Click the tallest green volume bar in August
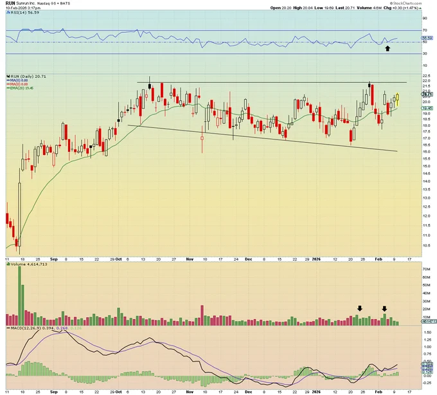The height and width of the screenshot is (395, 437). [19, 296]
